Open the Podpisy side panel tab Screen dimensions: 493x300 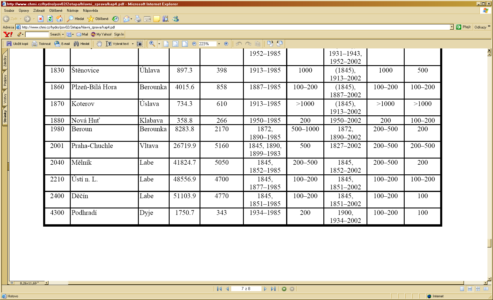click(5, 80)
